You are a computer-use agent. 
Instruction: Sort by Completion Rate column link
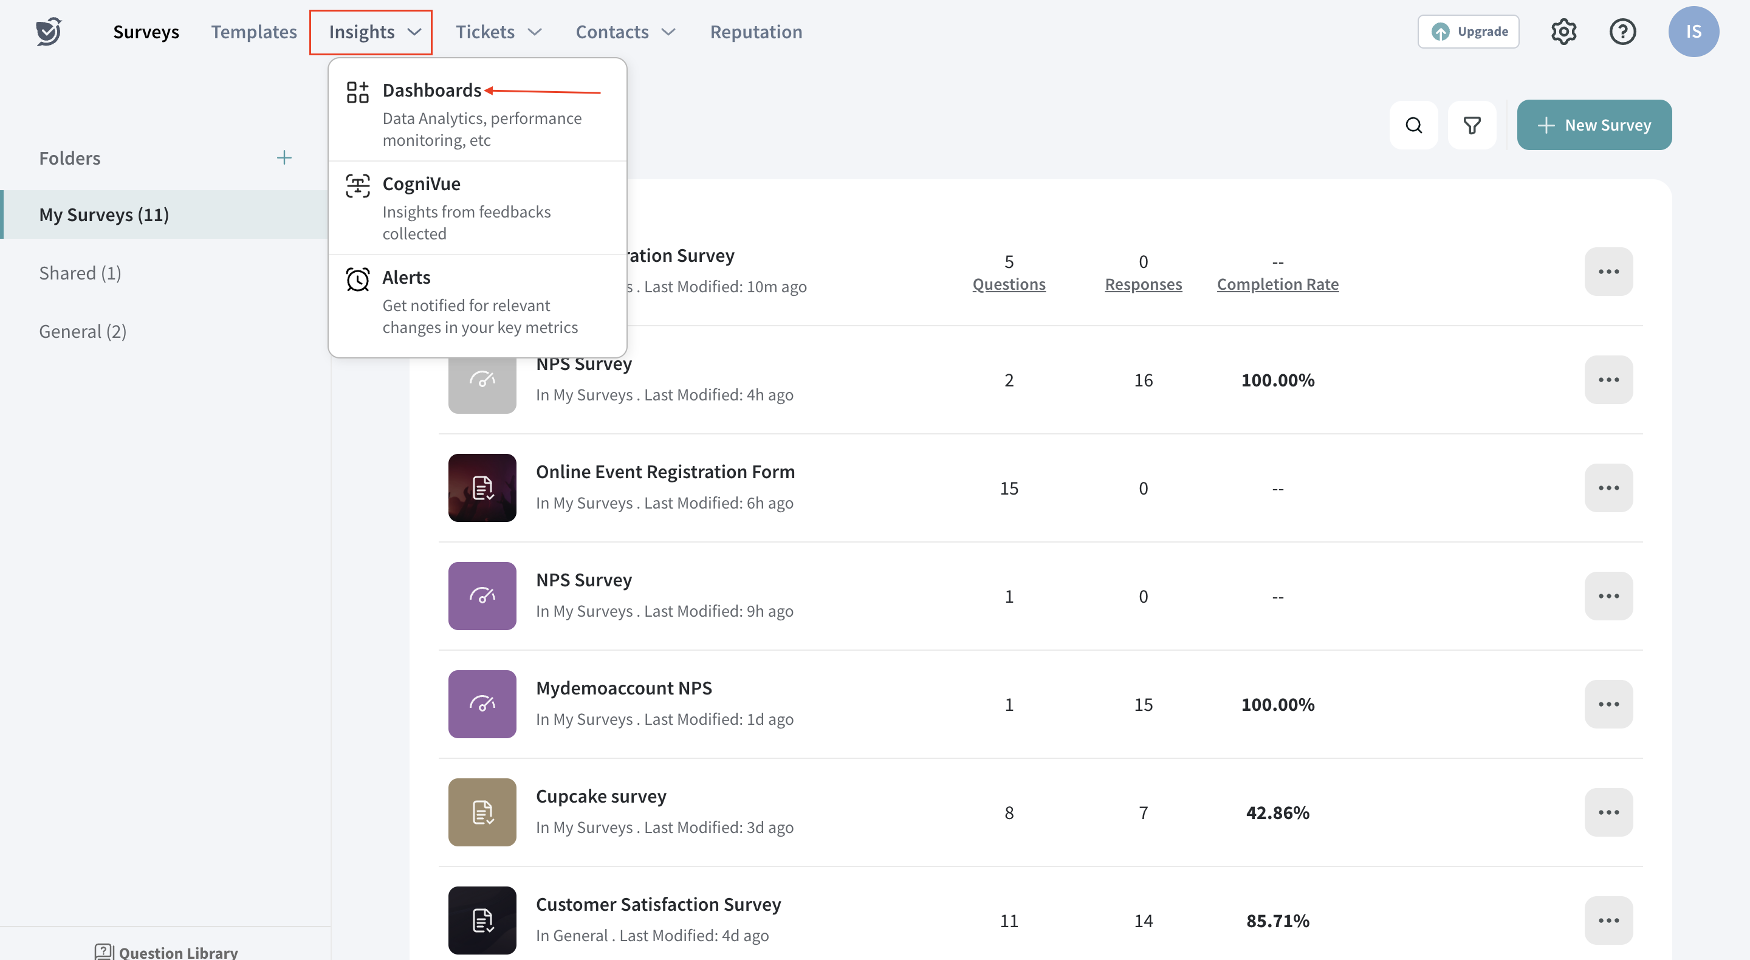point(1277,284)
